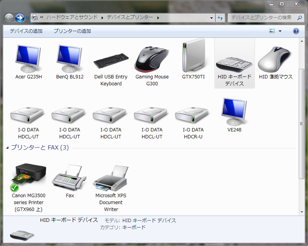Screen dimensions: 308x246
Task: Select the Dell USB Entry Keyboard device
Action: (111, 69)
